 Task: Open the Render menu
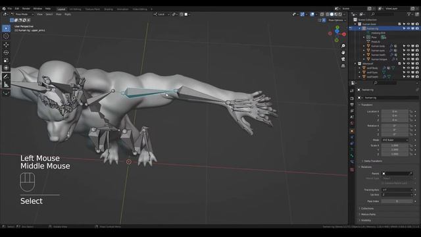(26, 9)
